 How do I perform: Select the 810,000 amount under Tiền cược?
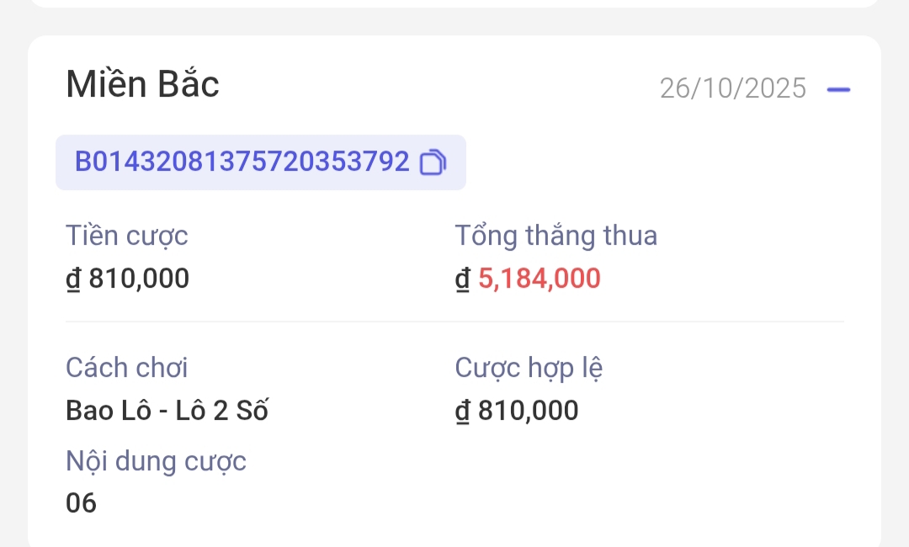tap(139, 279)
